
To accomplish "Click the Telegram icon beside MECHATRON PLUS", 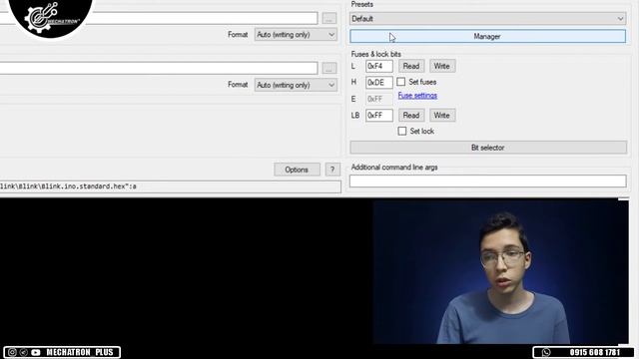I will pos(24,352).
